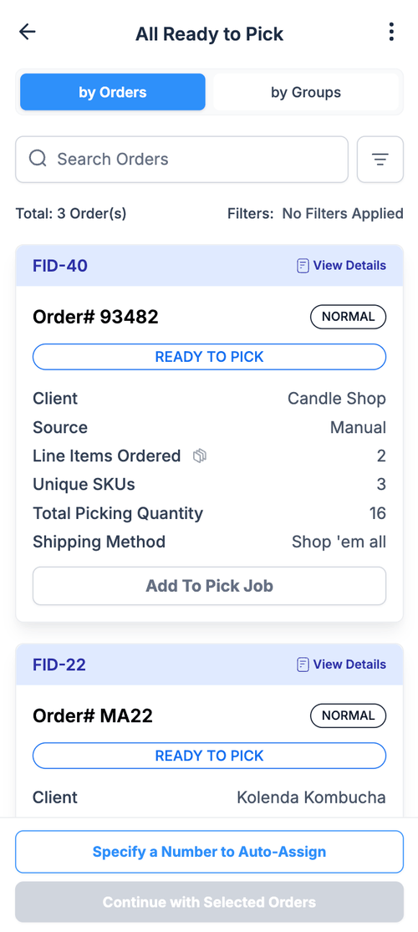418x932 pixels.
Task: Switch to the by Groups tab
Action: coord(306,92)
